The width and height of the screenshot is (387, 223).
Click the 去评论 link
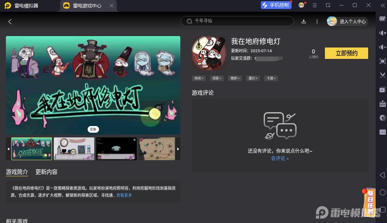[x=280, y=158]
